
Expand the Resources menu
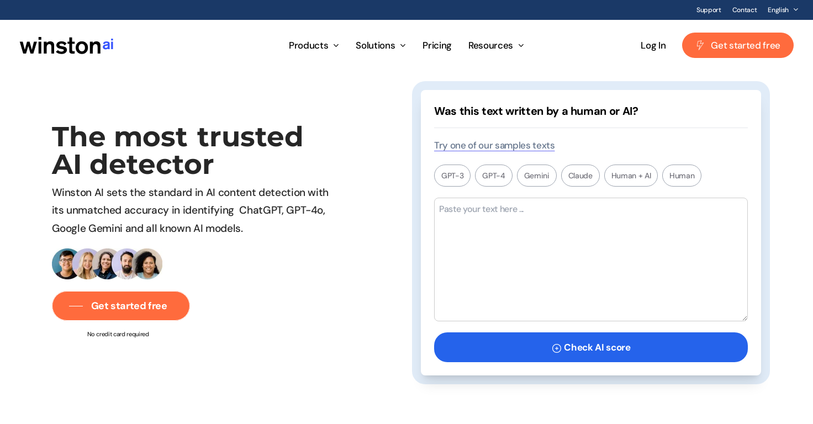(x=496, y=45)
